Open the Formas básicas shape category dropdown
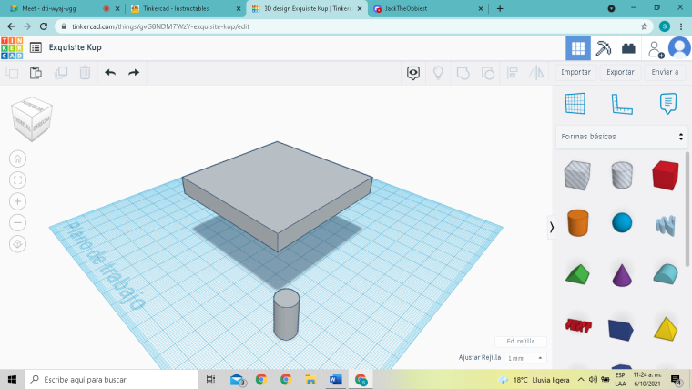The height and width of the screenshot is (389, 692). pos(621,137)
